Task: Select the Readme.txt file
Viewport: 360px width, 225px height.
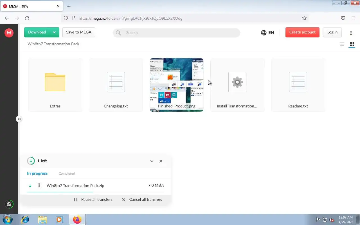Action: [x=298, y=85]
